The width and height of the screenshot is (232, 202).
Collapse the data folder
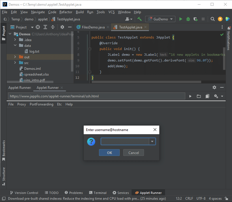click(15, 45)
